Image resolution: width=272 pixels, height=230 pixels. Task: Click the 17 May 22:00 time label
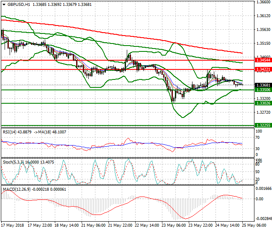coord(40,225)
